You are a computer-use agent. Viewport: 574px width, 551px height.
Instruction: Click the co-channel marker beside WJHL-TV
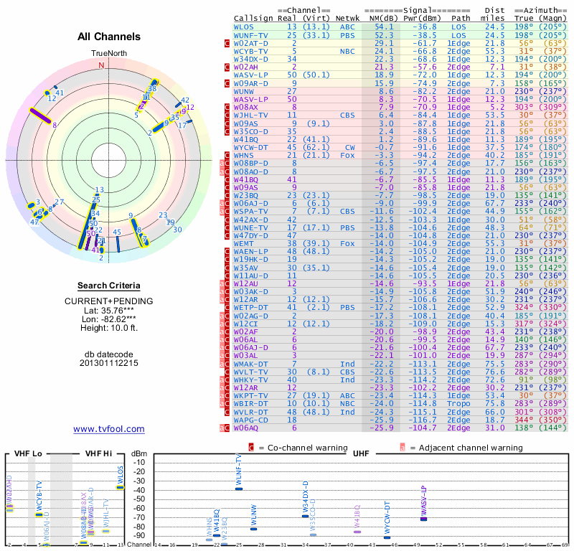[x=227, y=116]
